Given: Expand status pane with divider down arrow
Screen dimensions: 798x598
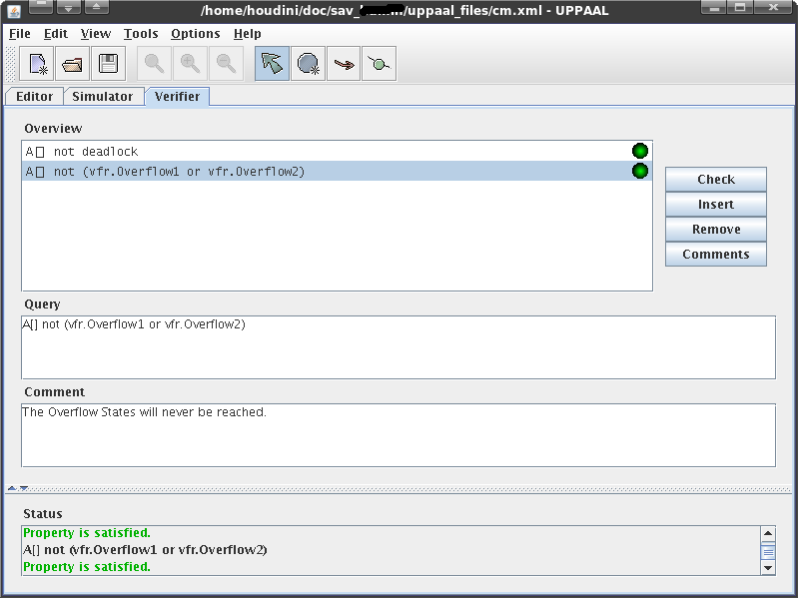Looking at the screenshot, I should 23,488.
